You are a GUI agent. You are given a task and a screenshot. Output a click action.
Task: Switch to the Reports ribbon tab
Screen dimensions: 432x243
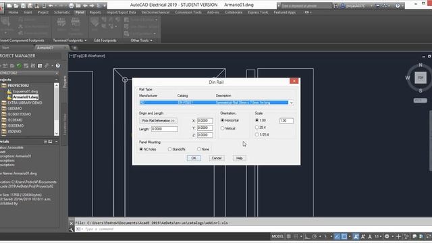95,12
